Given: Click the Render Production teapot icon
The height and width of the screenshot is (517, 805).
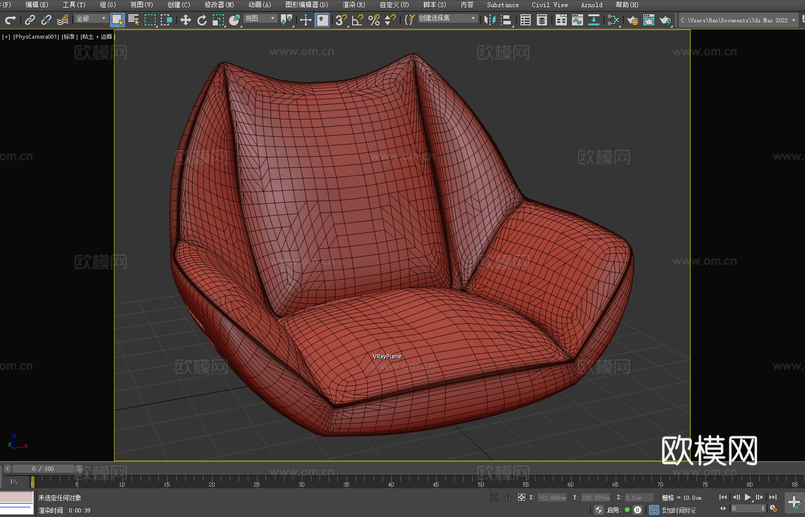Looking at the screenshot, I should [665, 20].
